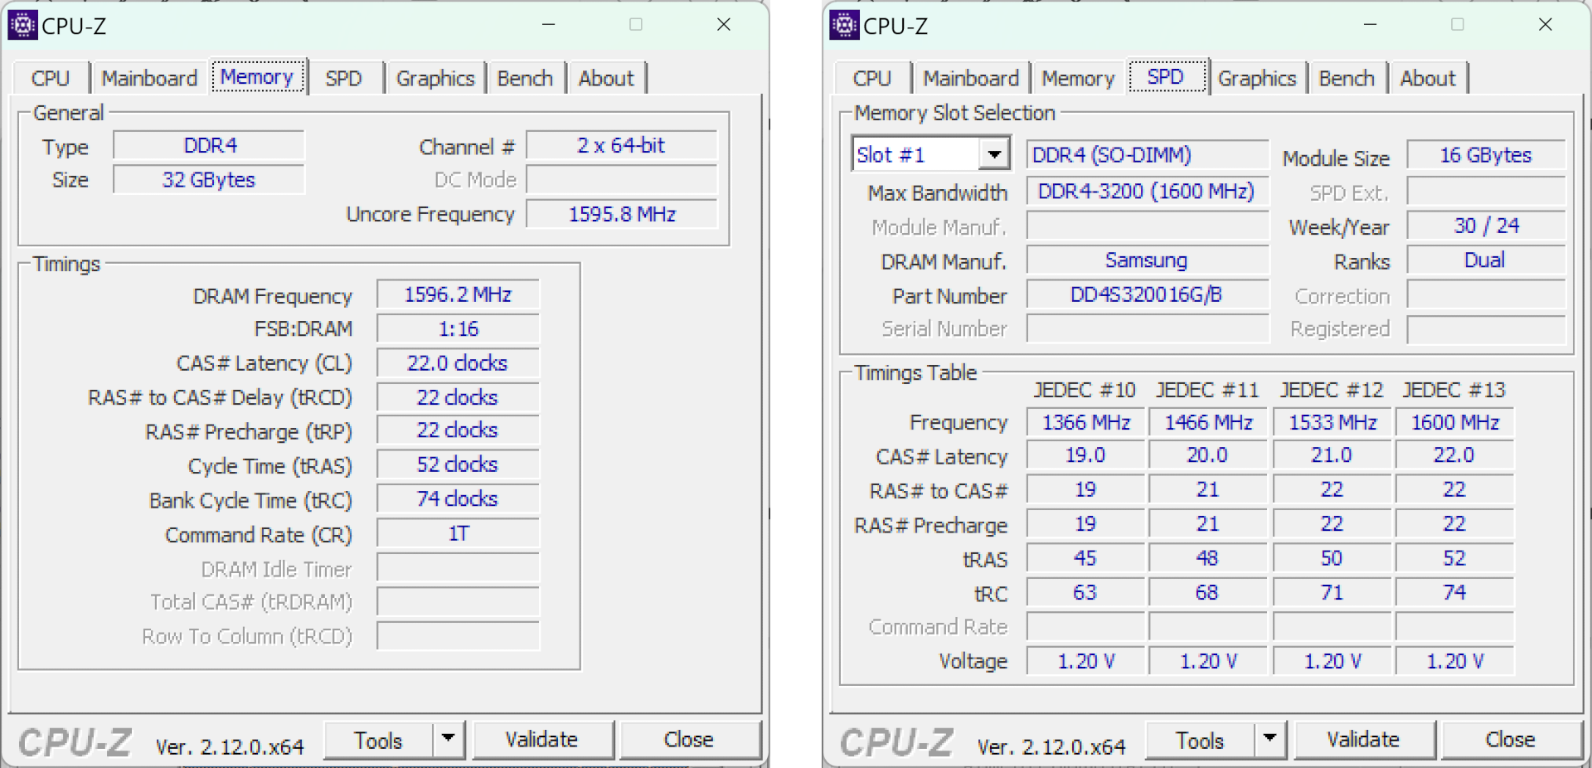
Task: Switch to the SPD tab in left window
Action: (x=343, y=79)
